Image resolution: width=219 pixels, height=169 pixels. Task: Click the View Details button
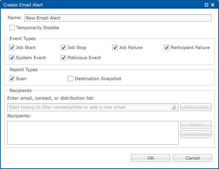[196, 134]
